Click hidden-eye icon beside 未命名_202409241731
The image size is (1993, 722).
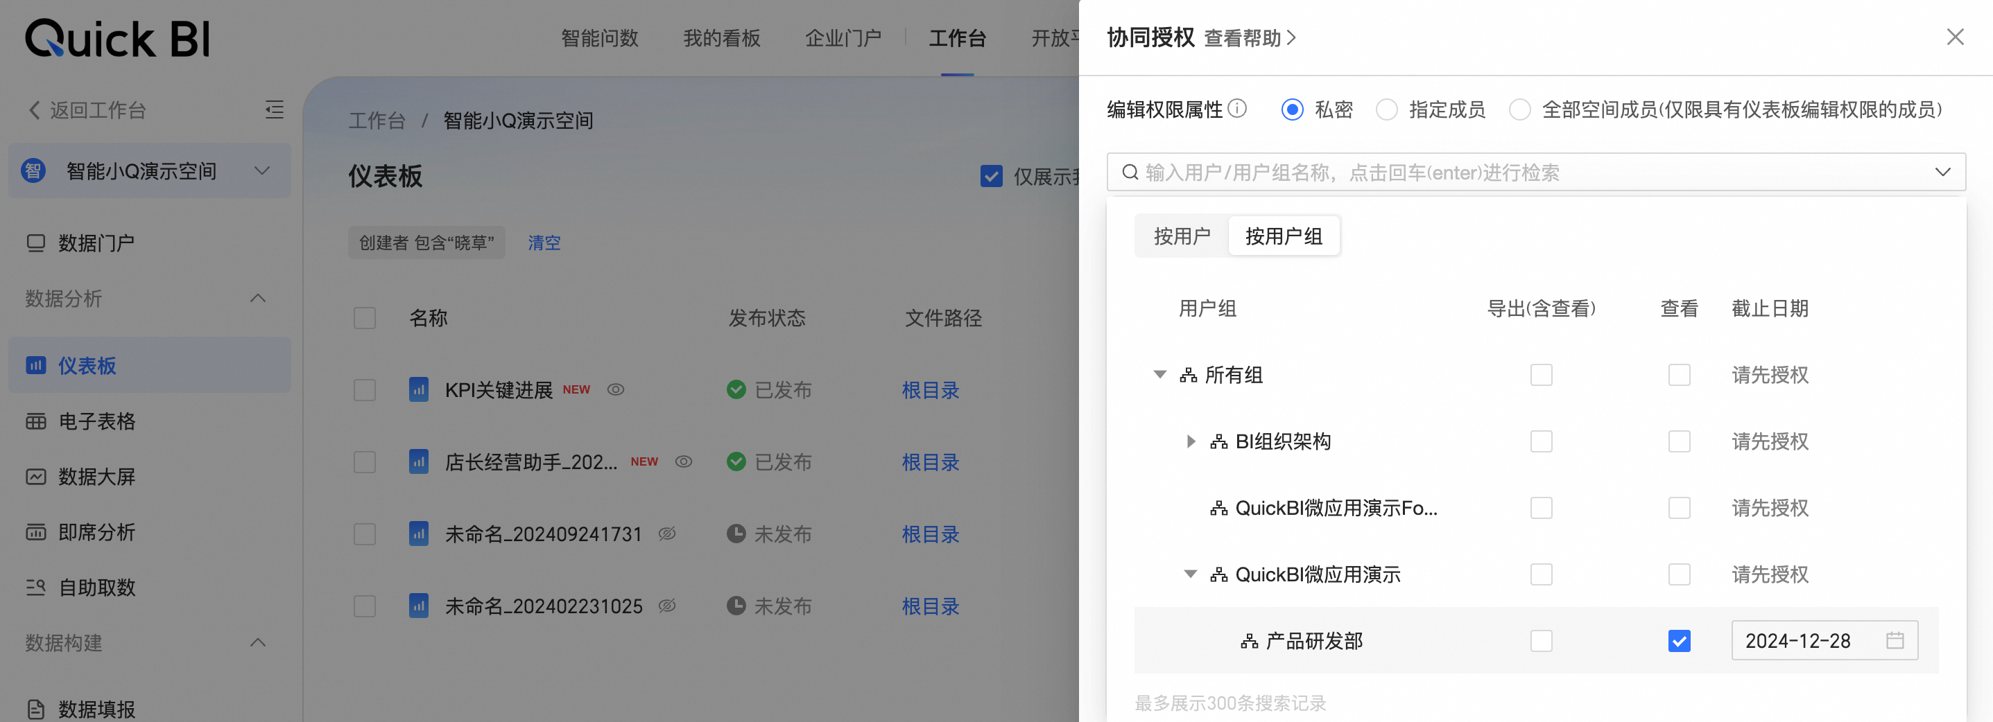(667, 534)
